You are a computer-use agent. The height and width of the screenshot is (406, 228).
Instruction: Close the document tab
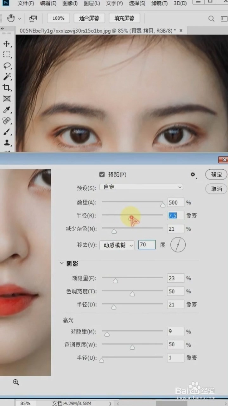(181, 30)
